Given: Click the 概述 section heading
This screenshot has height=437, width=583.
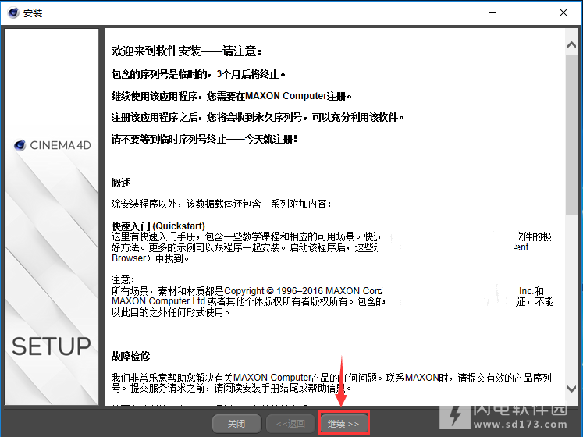Looking at the screenshot, I should coord(121,183).
